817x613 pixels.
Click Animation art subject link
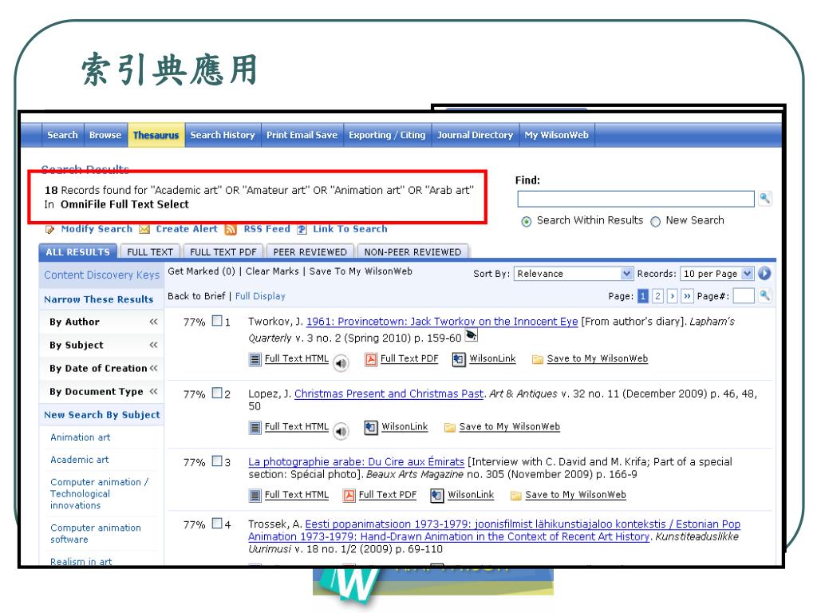(81, 437)
